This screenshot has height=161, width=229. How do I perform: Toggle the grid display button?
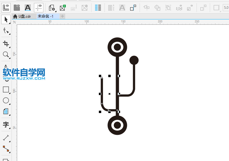17,8
